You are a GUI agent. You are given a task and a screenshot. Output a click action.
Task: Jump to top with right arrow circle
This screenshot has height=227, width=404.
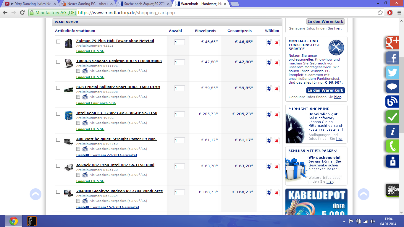tap(363, 194)
